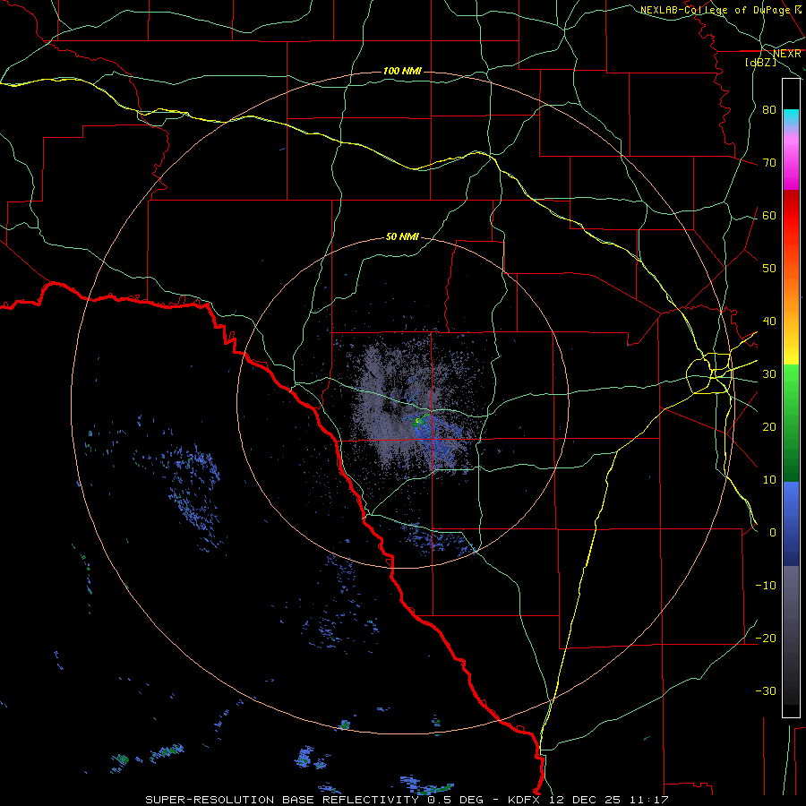Click the 100 NMI range ring label
Screen dimensions: 806x806
[402, 71]
